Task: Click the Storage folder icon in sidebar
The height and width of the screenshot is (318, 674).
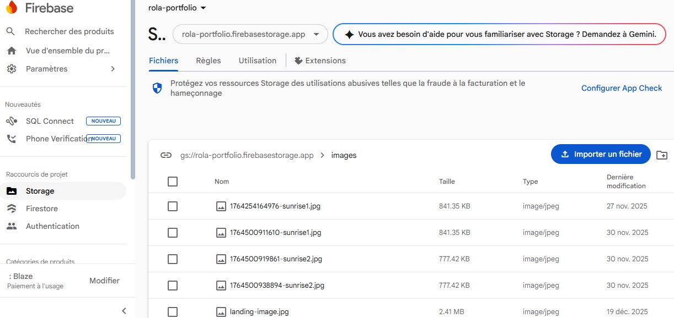Action: pos(11,191)
